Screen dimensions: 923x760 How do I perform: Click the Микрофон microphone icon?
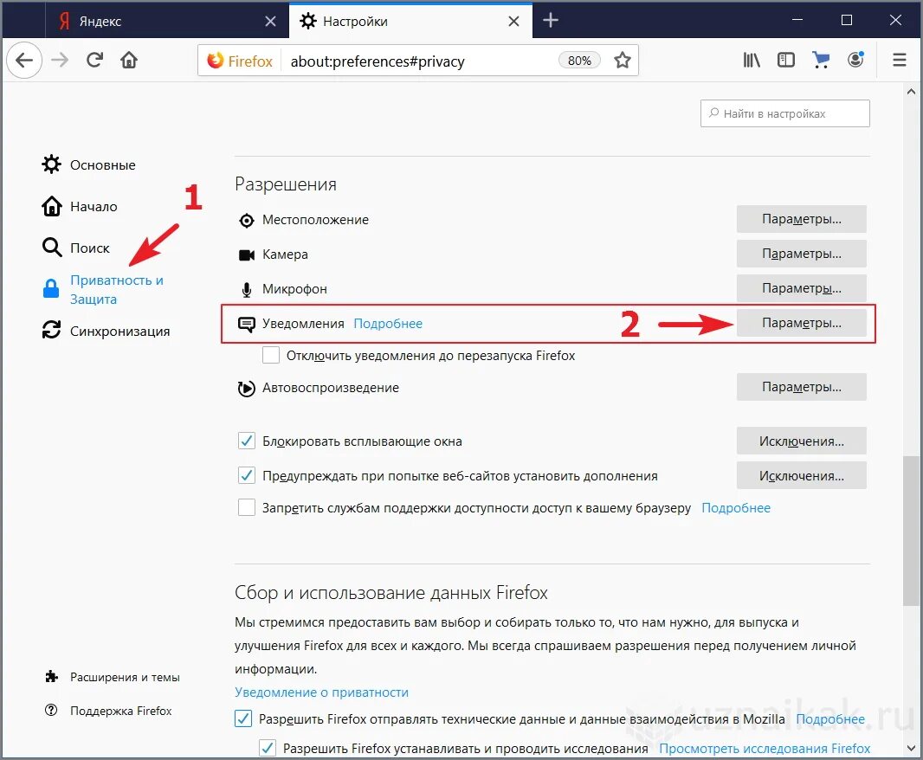tap(246, 290)
